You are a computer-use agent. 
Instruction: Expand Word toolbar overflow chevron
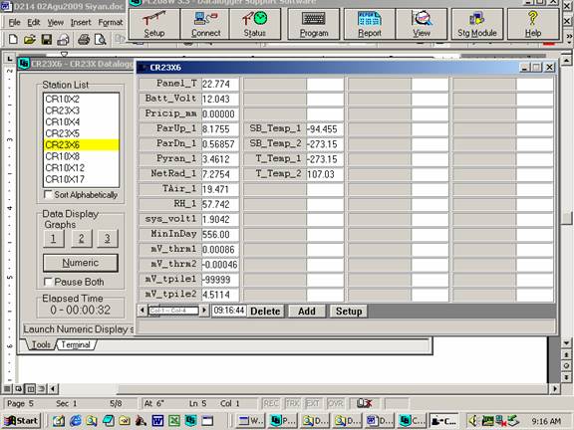(x=568, y=37)
